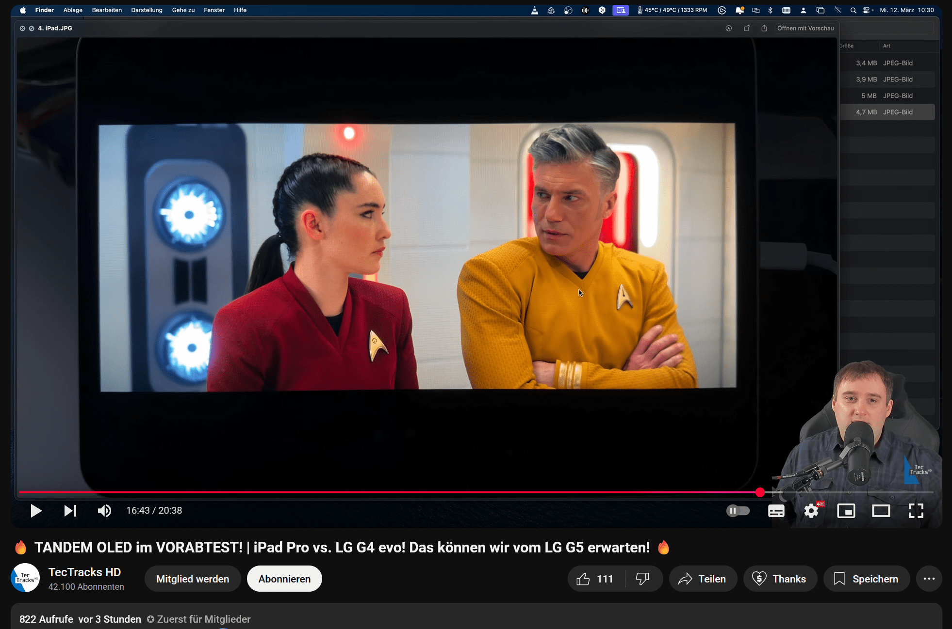This screenshot has width=952, height=629.
Task: Open more actions three-dot menu
Action: coord(929,579)
